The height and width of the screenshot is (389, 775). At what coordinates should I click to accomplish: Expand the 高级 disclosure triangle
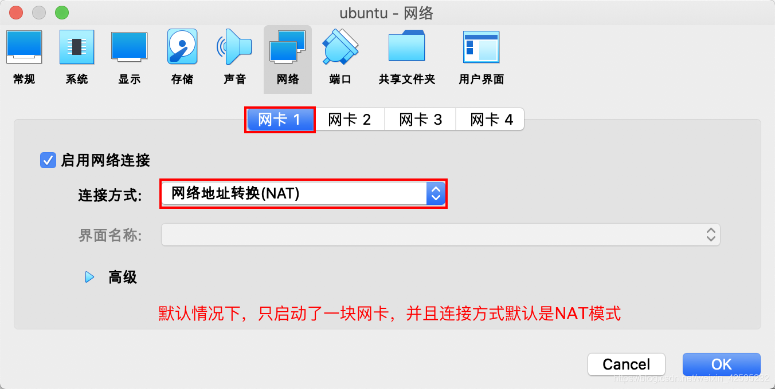point(89,277)
